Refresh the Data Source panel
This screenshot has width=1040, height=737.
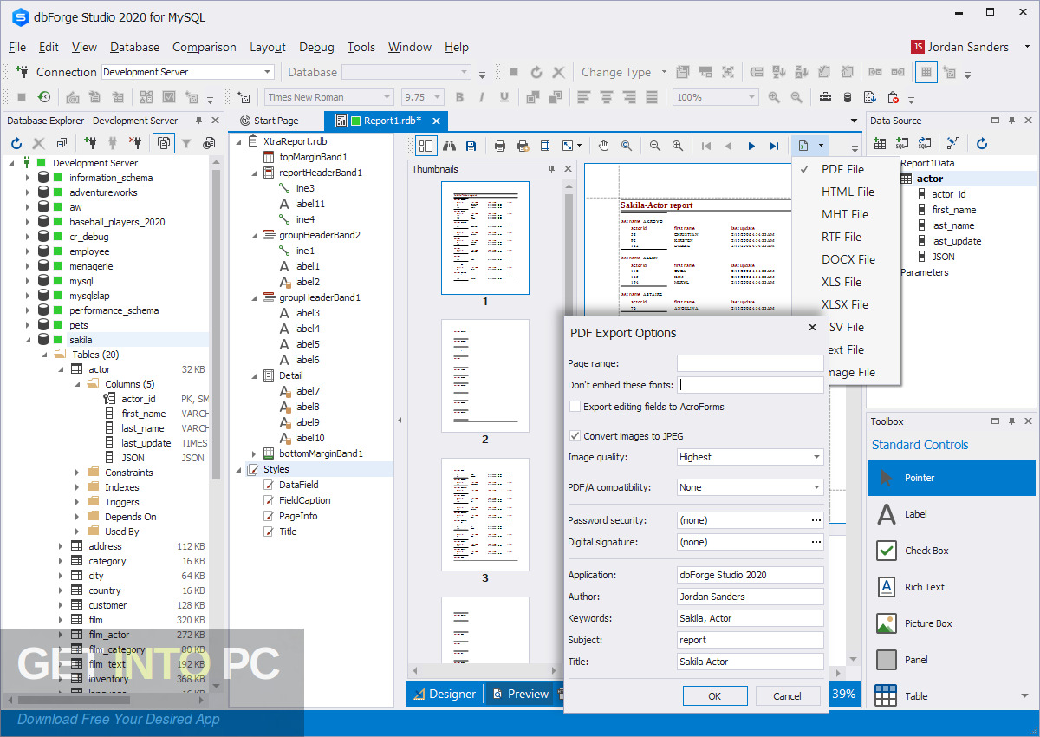982,143
